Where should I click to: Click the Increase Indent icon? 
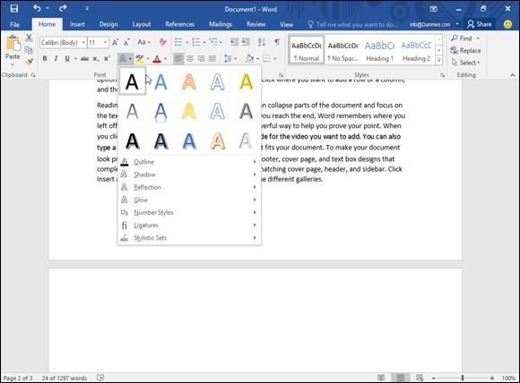click(246, 42)
